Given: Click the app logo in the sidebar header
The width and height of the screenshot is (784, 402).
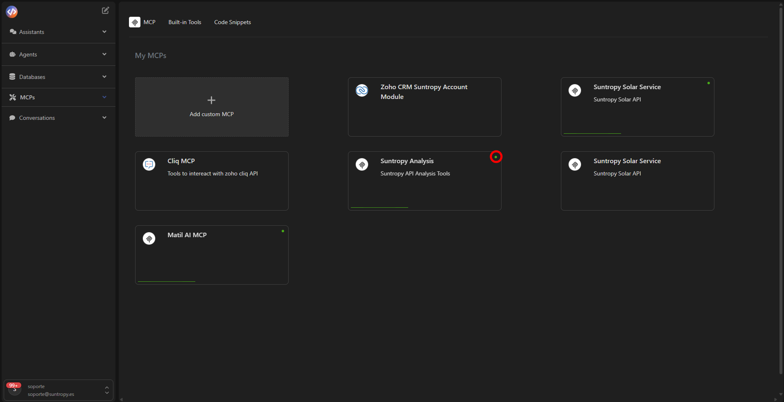Looking at the screenshot, I should 12,12.
